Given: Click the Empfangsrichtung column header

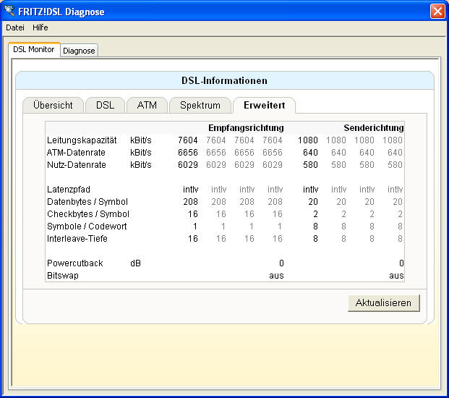Looking at the screenshot, I should coord(246,128).
